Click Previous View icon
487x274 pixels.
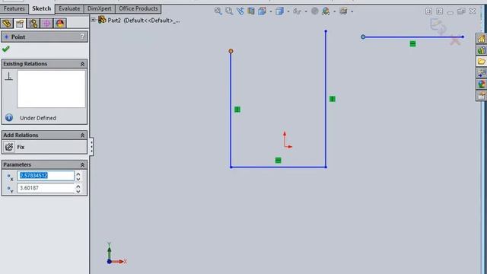240,11
